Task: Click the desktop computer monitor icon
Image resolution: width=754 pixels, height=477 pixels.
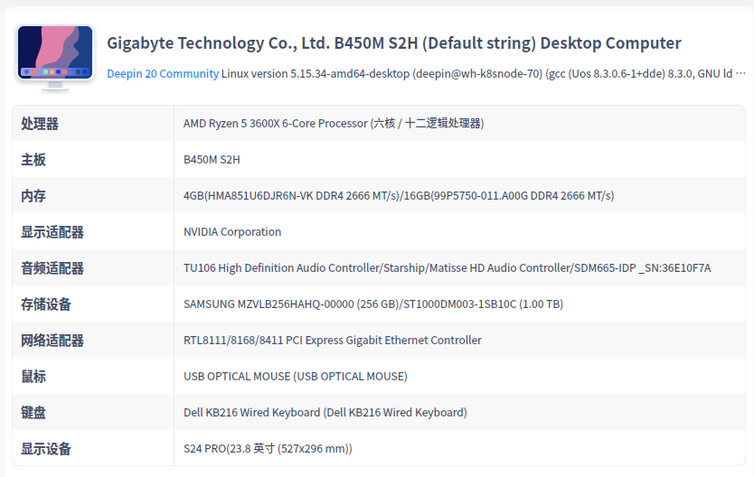Action: (55, 56)
